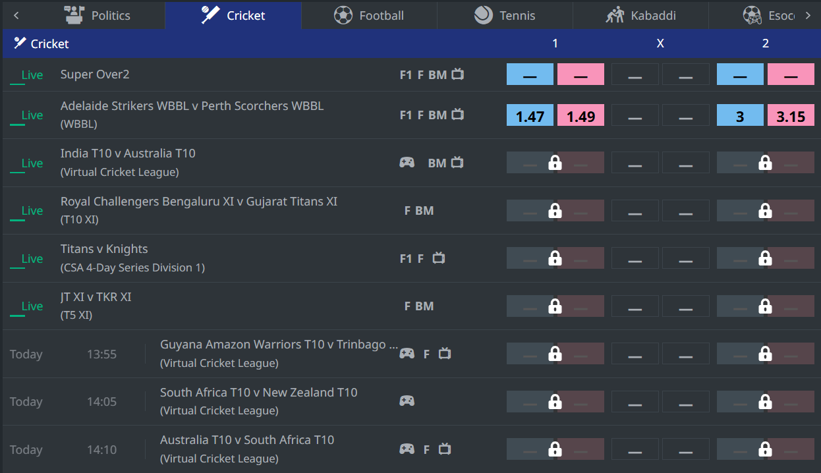Click F icon on Royal Challengers Bengaluru row

point(407,211)
